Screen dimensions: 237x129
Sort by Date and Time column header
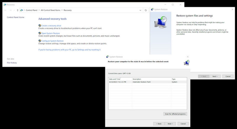[x=120, y=79]
